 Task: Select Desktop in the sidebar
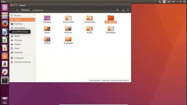pos(22,24)
